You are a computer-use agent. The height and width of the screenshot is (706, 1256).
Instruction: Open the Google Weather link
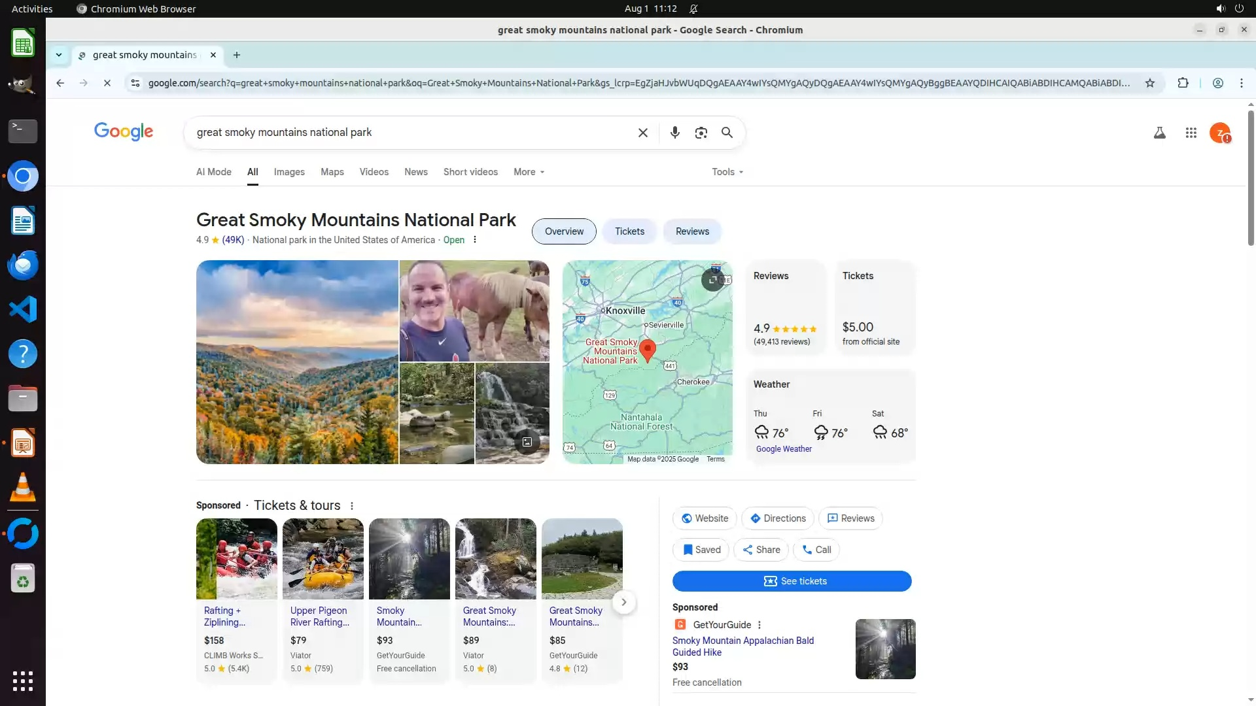pos(784,449)
